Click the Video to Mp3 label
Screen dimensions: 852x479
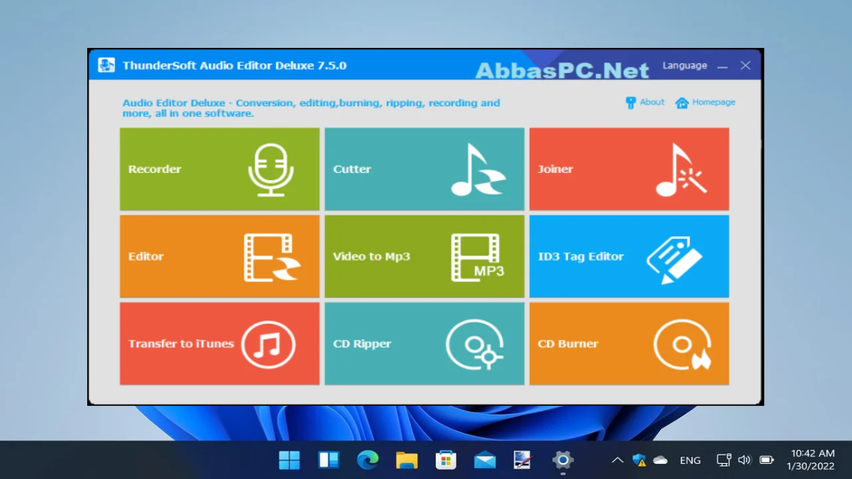point(371,256)
